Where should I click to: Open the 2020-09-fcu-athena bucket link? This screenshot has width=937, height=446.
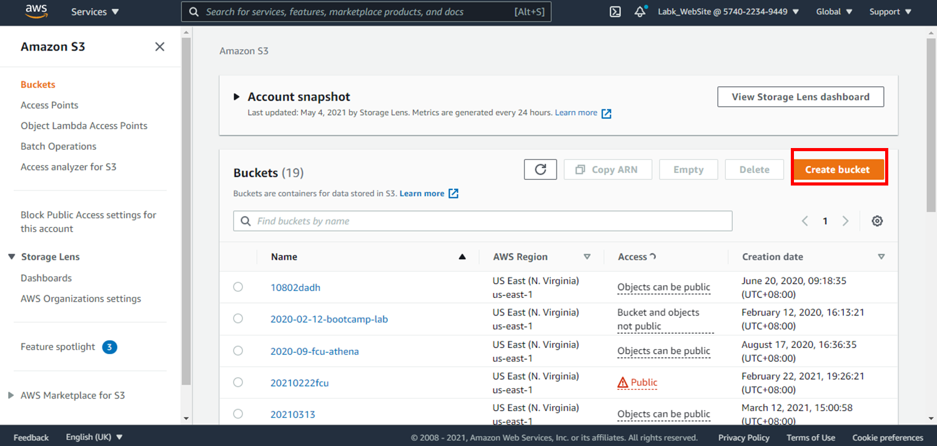(315, 351)
